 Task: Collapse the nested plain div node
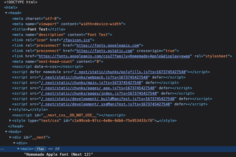pos(14,143)
